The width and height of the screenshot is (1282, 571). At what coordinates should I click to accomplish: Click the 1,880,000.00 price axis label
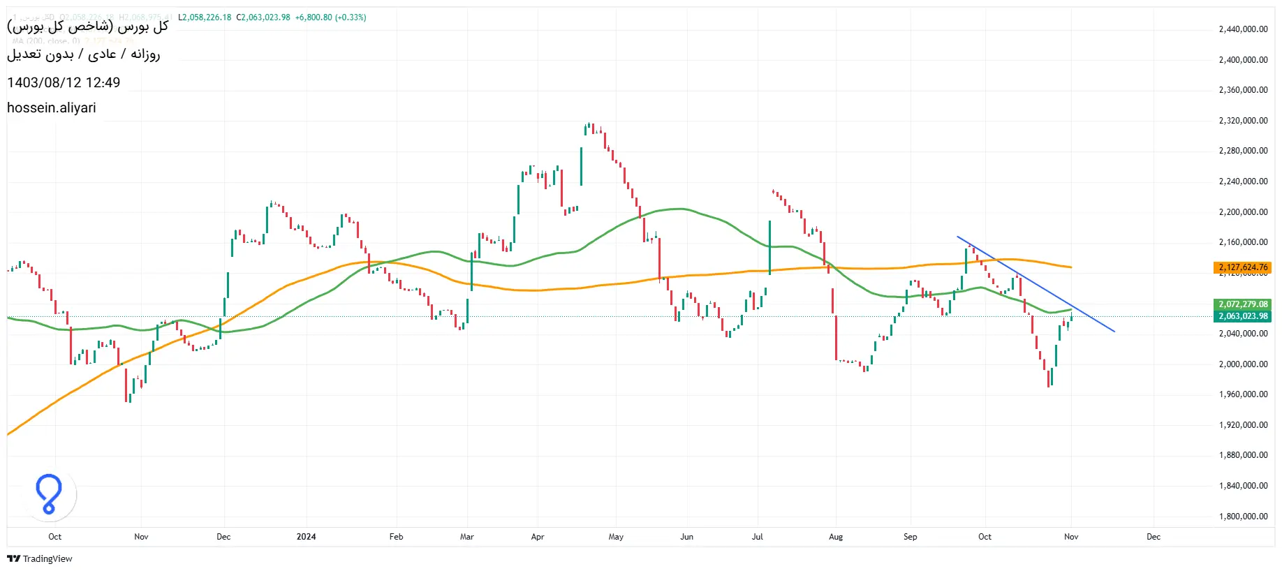coord(1243,455)
